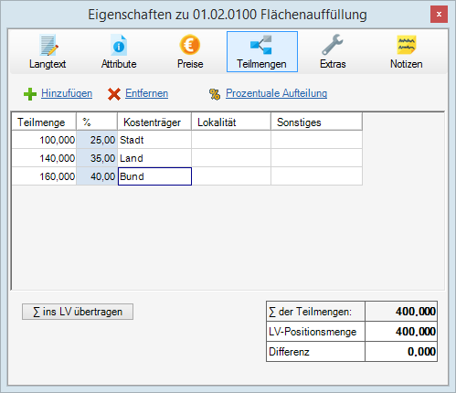Select the 140,000 Teilmenge cell
Screen dimensions: 456x393
(x=44, y=158)
